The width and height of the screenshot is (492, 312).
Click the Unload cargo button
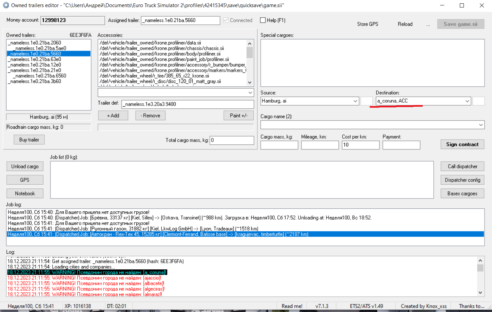point(25,166)
